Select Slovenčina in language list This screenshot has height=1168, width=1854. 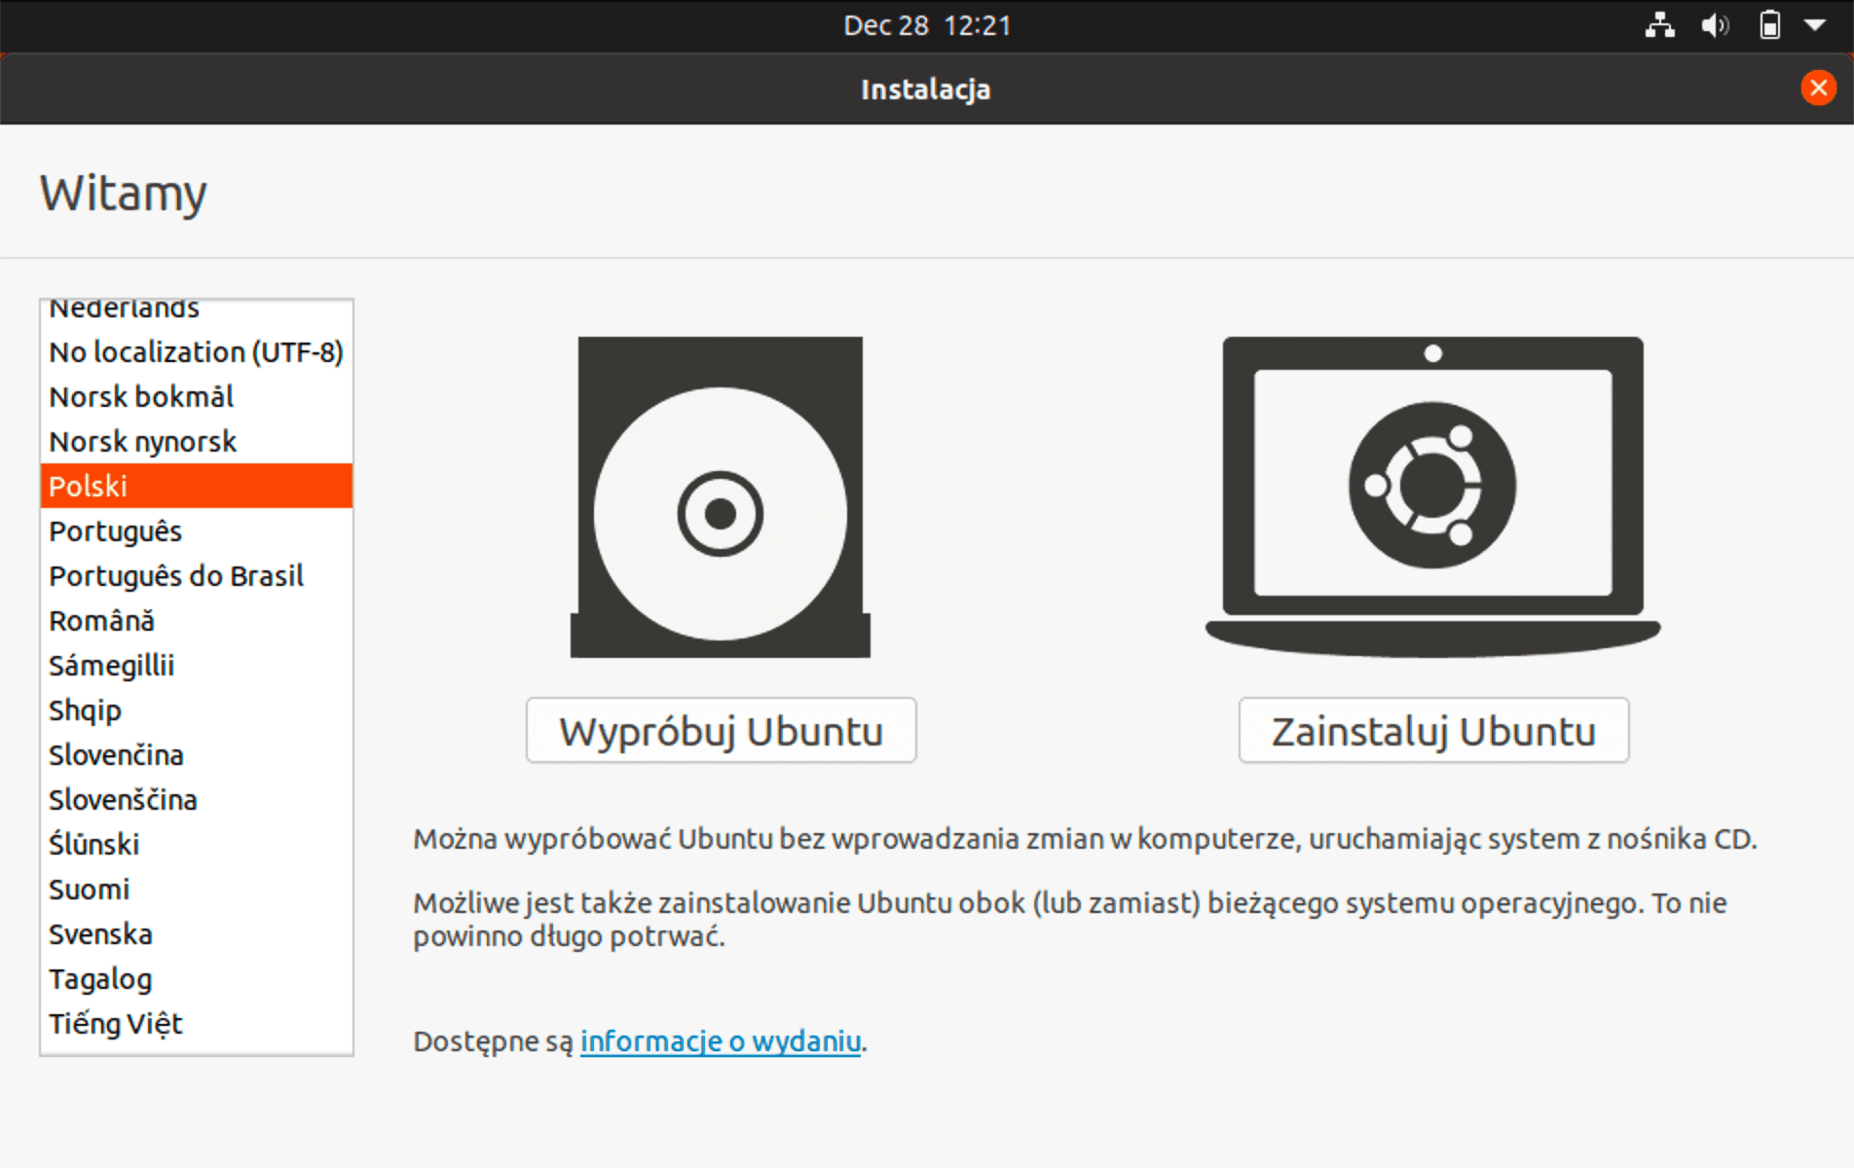point(197,754)
